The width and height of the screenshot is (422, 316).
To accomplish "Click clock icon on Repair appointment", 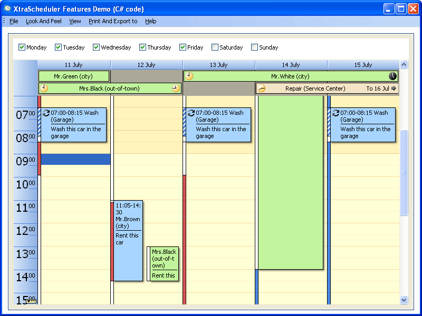I will point(261,88).
